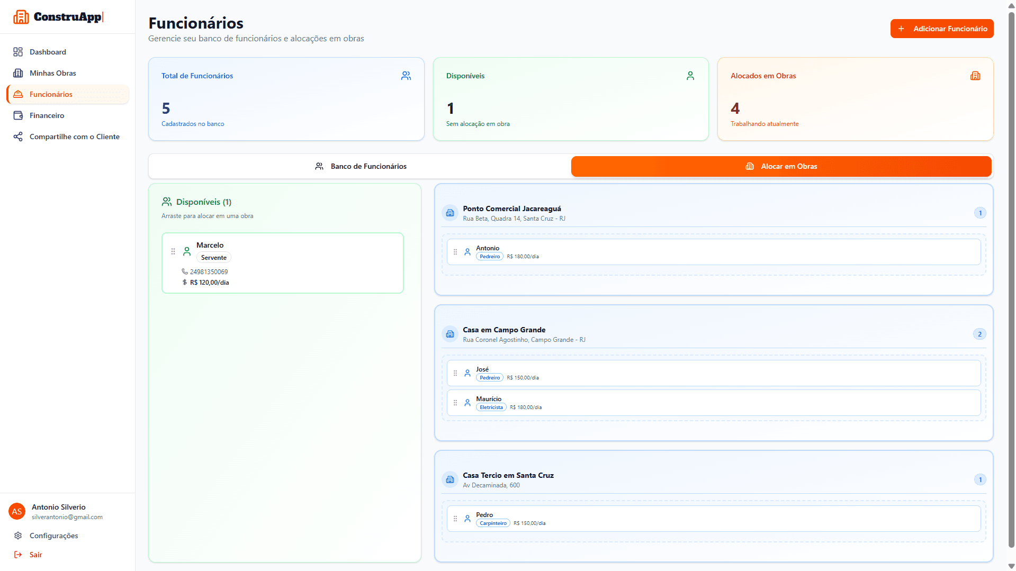Click the Financeiro wallet icon
This screenshot has width=1016, height=571.
(x=19, y=115)
